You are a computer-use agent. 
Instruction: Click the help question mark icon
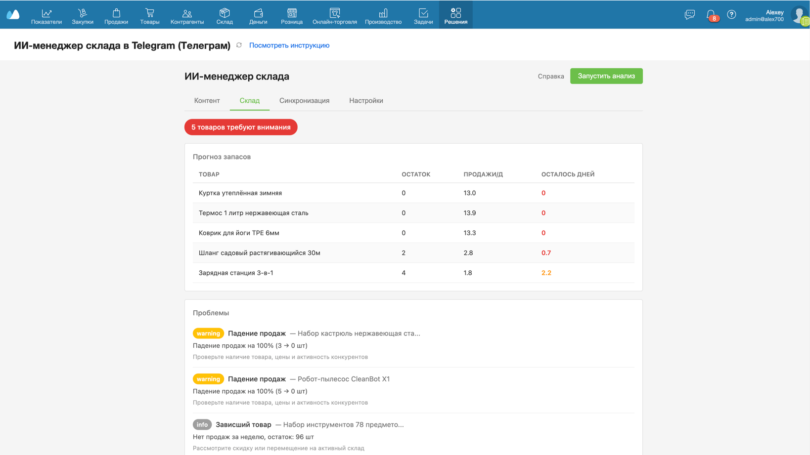731,15
